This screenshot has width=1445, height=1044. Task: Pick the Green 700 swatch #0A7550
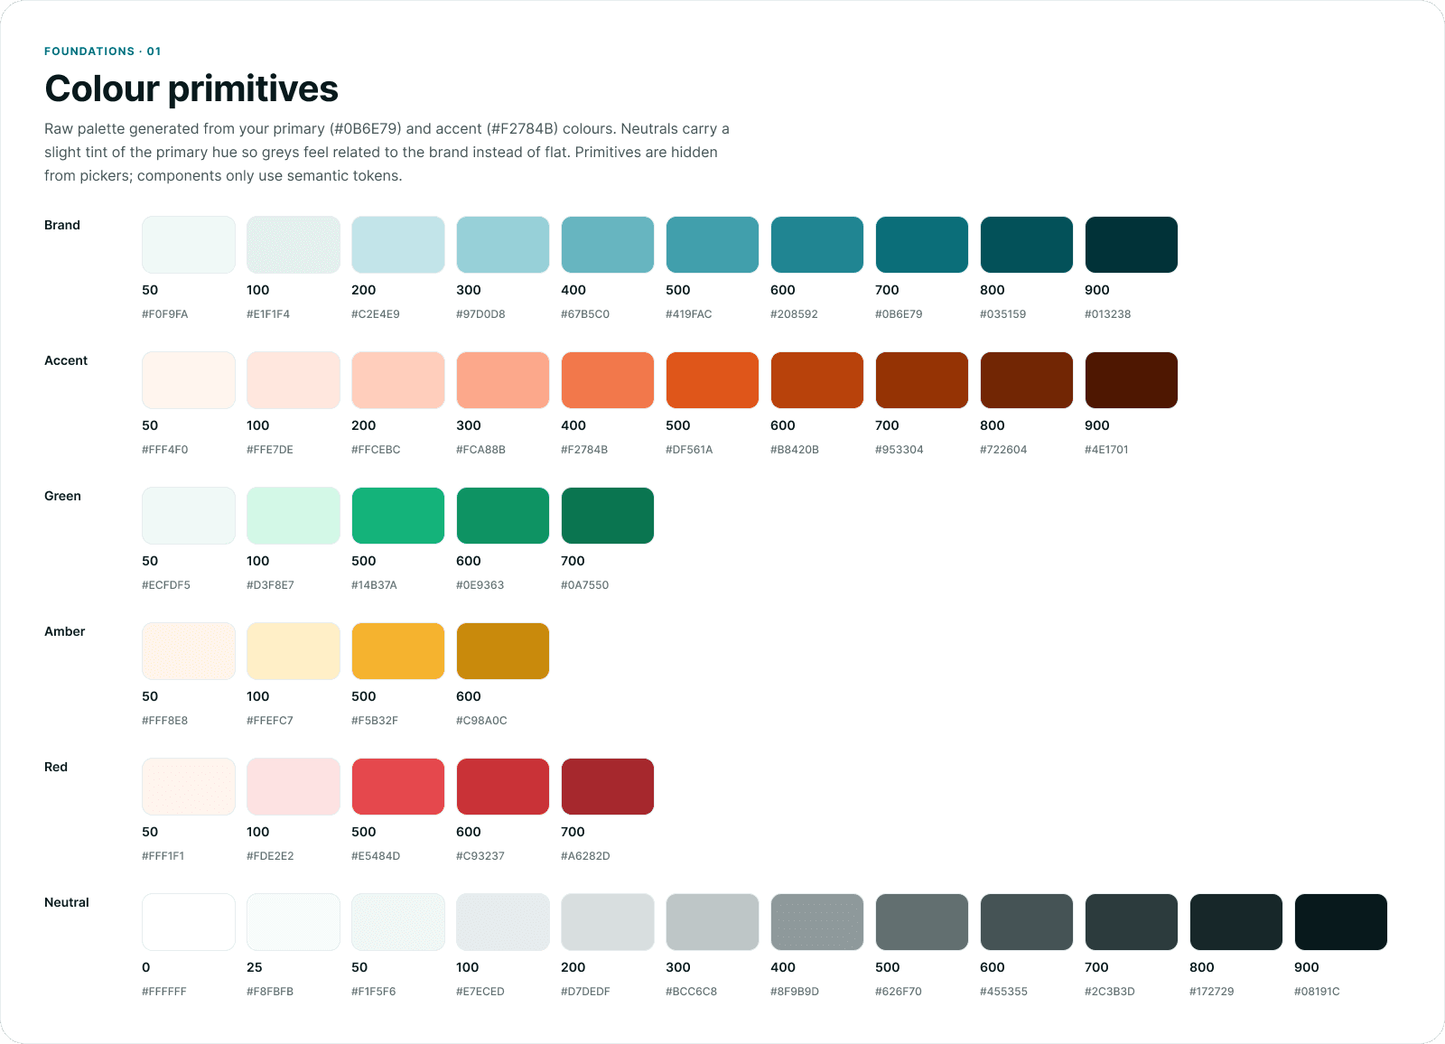[608, 516]
